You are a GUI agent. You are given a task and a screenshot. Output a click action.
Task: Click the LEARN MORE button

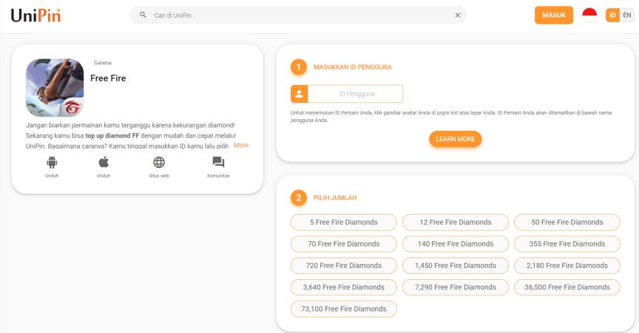455,139
